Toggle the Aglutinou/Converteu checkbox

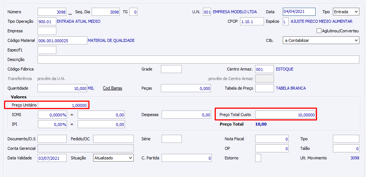click(319, 31)
